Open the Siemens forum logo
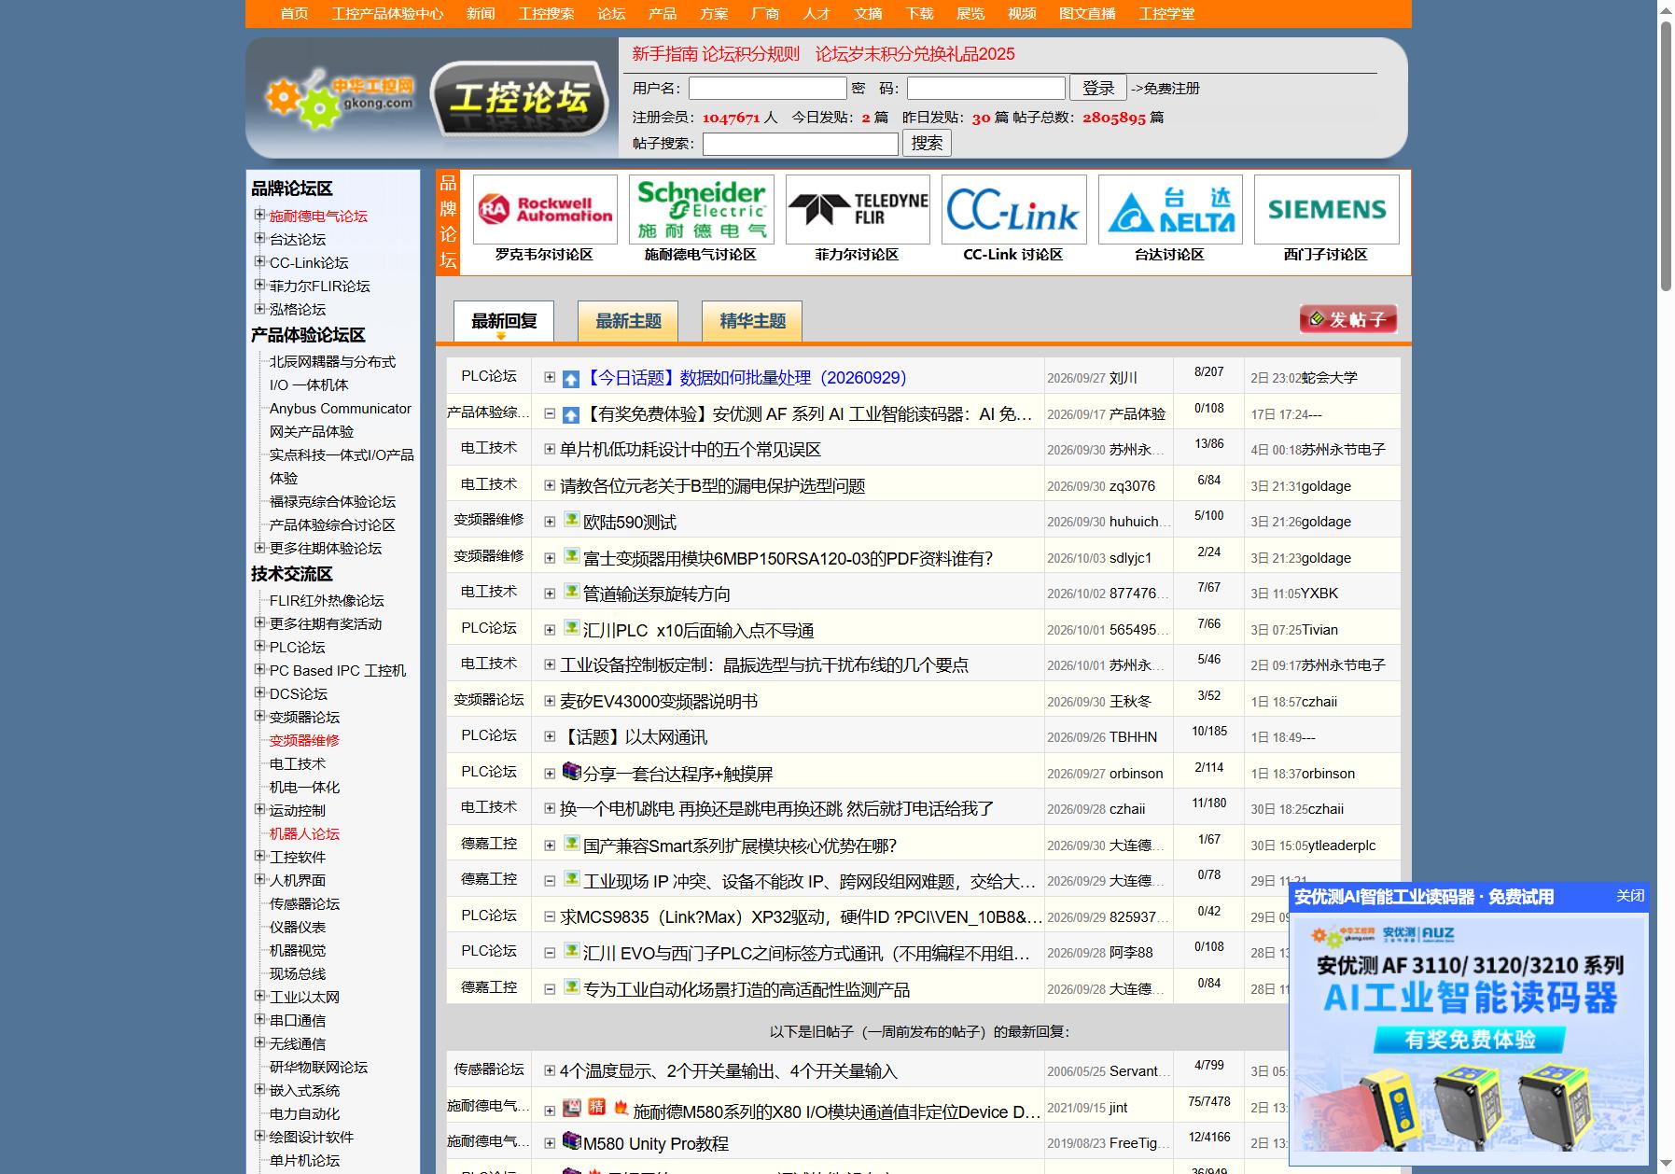This screenshot has height=1174, width=1675. 1327,210
